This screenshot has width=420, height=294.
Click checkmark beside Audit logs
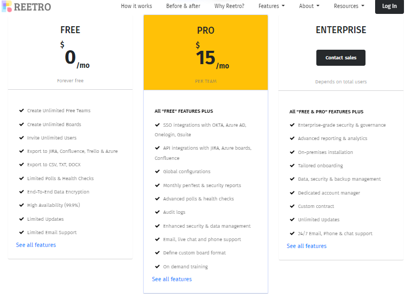(x=158, y=212)
